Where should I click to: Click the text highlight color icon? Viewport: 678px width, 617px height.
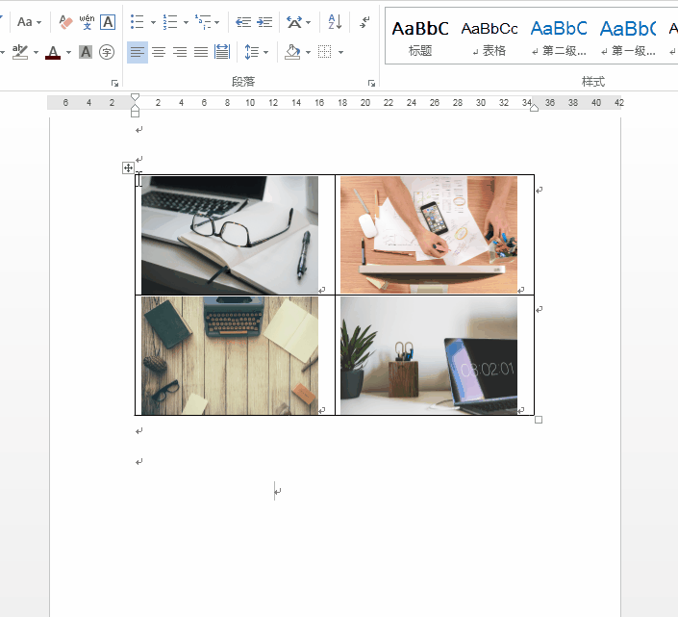[x=20, y=52]
